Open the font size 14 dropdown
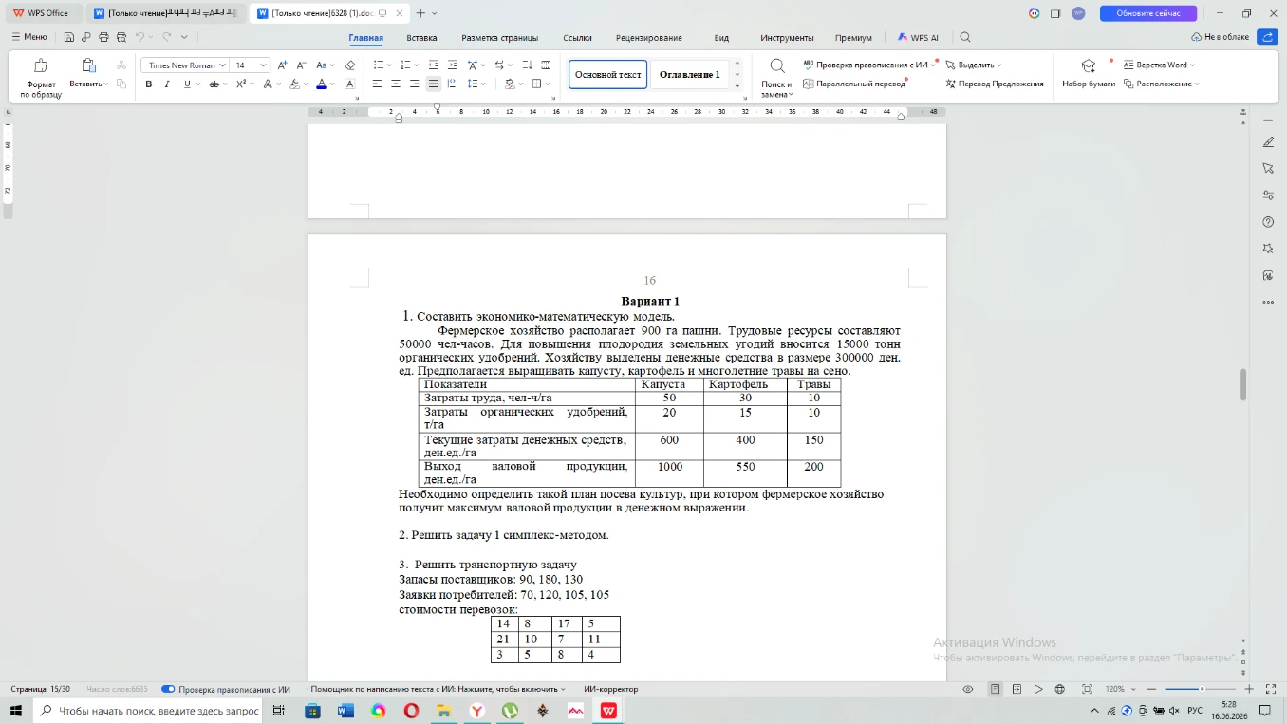This screenshot has height=724, width=1287. 263,65
